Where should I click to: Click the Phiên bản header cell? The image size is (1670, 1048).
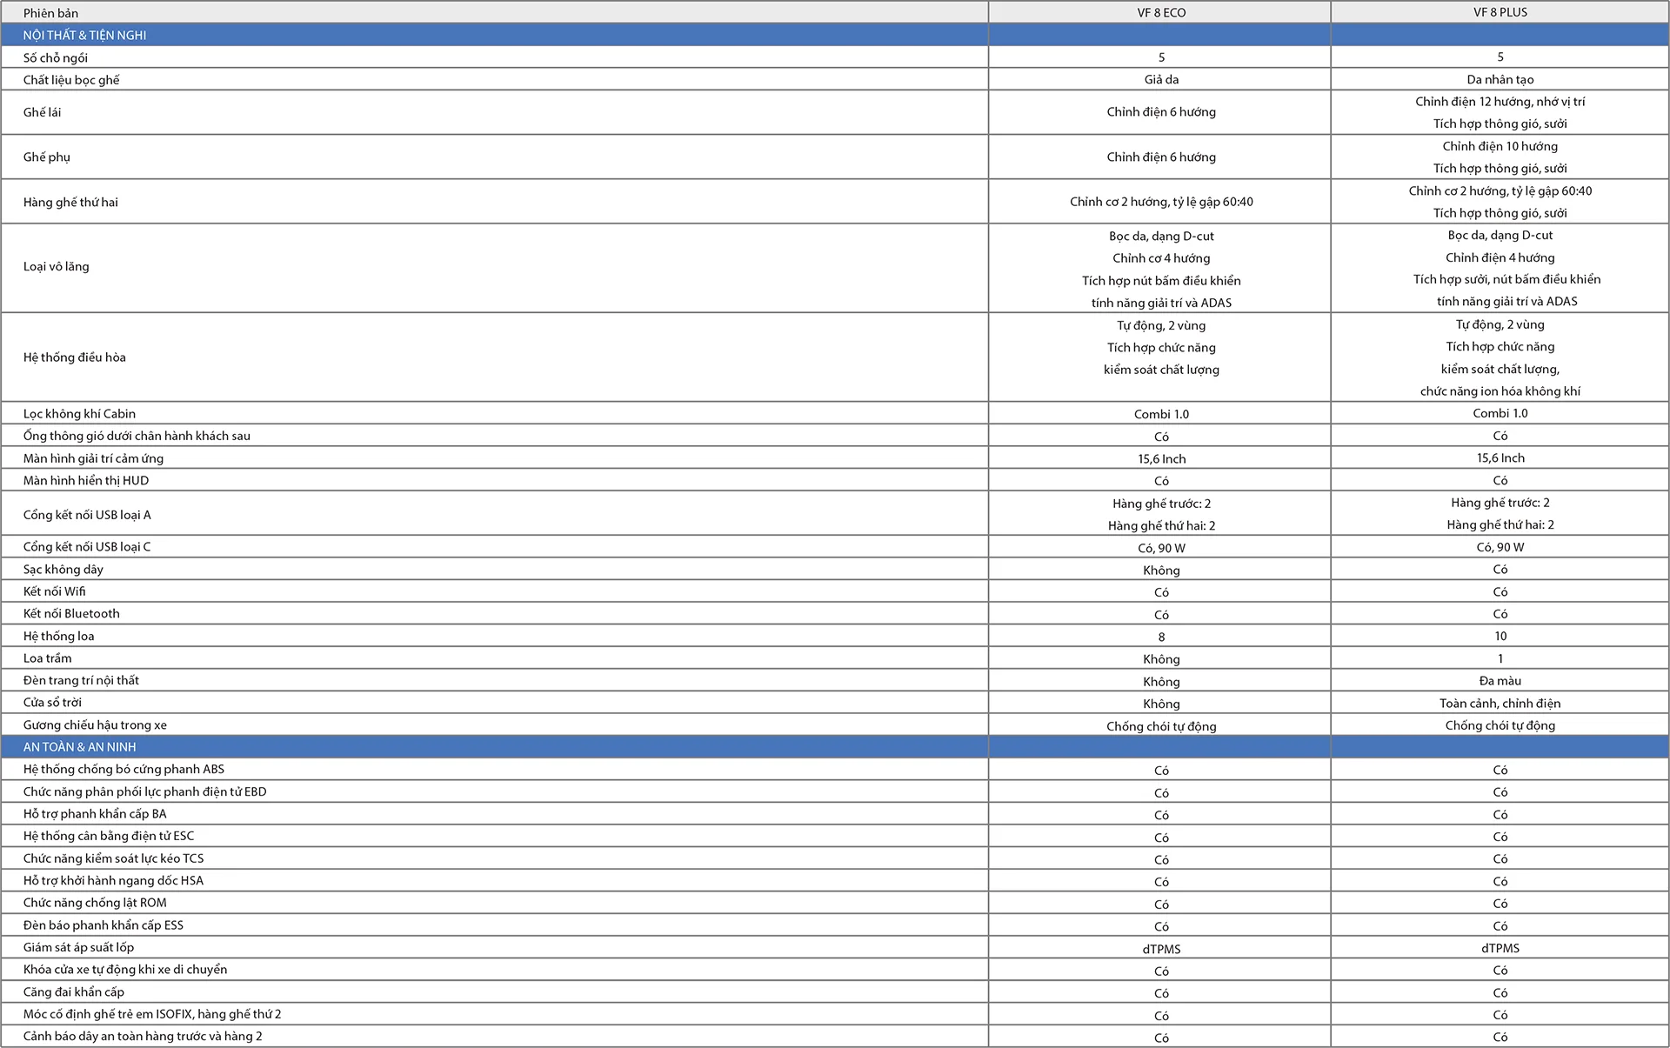pos(50,13)
